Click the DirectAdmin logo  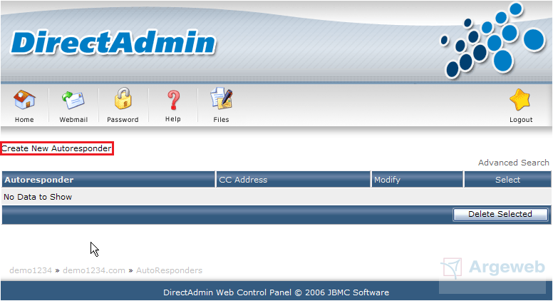pyautogui.click(x=113, y=43)
